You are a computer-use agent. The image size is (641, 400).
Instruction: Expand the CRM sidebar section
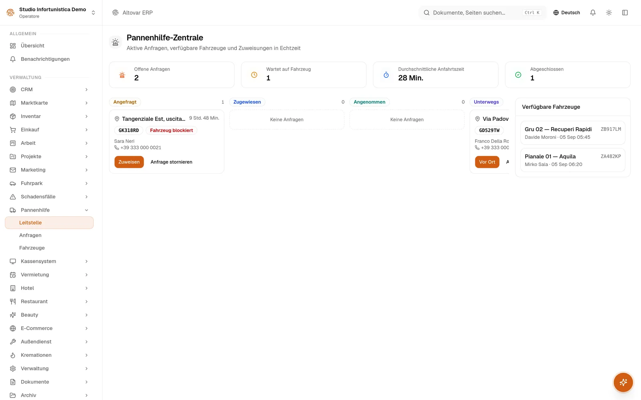50,90
